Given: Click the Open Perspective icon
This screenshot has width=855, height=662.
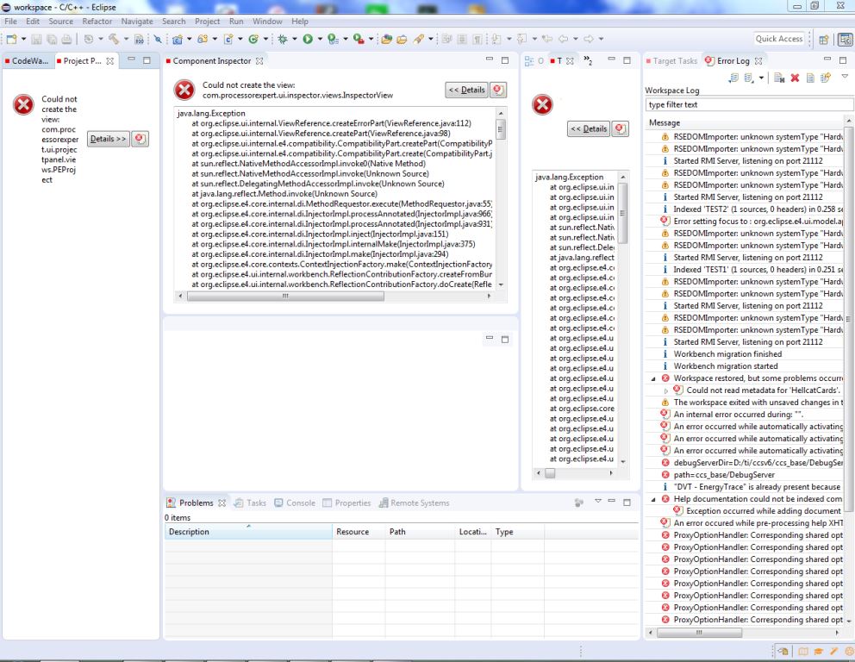Looking at the screenshot, I should click(823, 39).
